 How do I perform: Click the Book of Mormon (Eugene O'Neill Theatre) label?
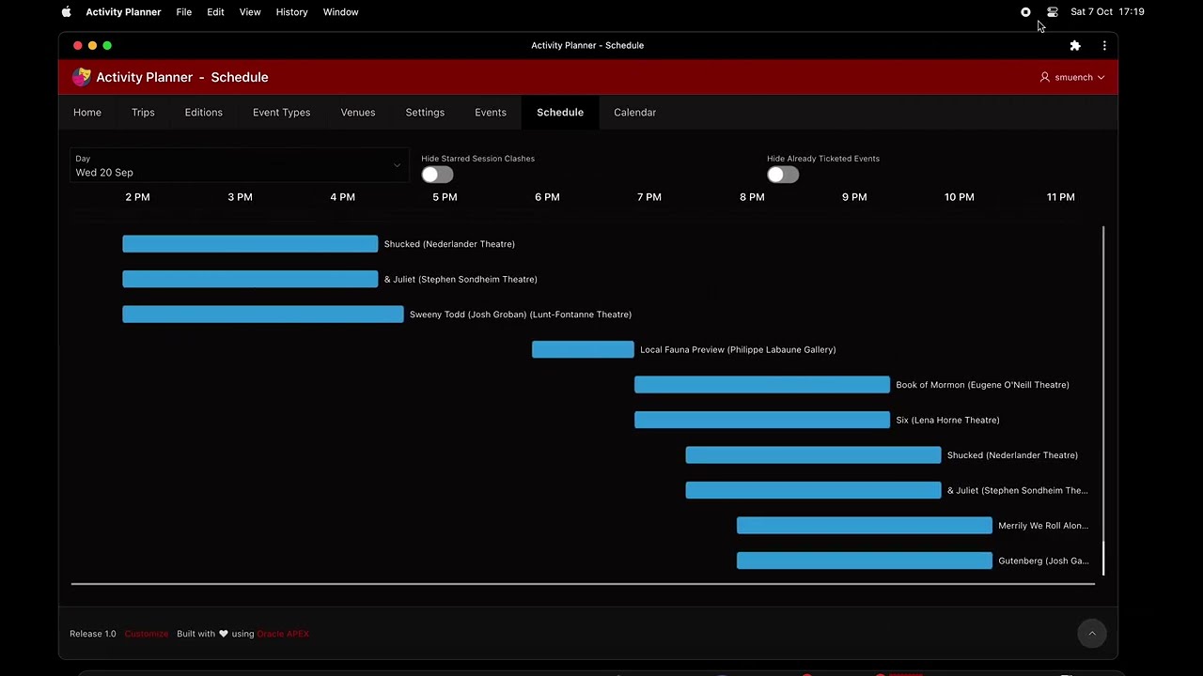(x=982, y=385)
